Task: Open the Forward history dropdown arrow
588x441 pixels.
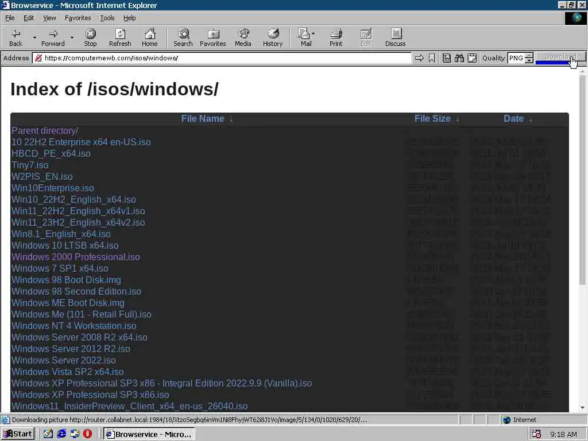Action: point(72,37)
